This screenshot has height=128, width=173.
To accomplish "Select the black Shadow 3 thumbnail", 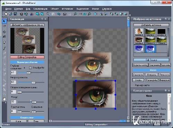I will coord(162,32).
